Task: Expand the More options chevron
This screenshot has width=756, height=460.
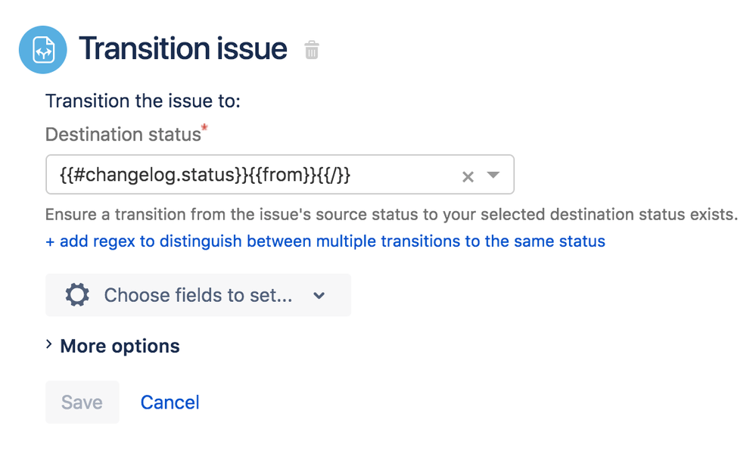Action: click(x=49, y=345)
